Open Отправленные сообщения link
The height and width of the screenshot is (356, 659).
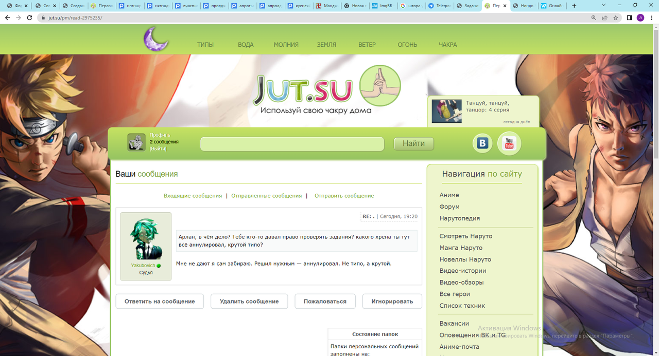pyautogui.click(x=267, y=196)
